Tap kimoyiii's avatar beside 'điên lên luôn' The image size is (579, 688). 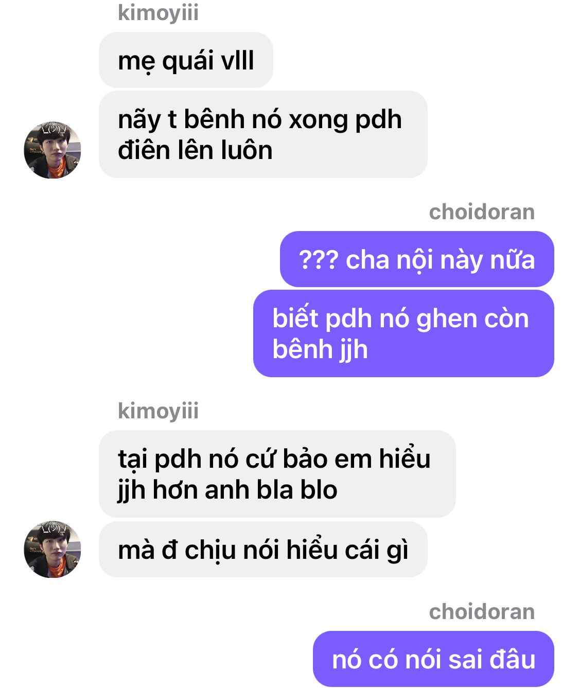point(52,150)
